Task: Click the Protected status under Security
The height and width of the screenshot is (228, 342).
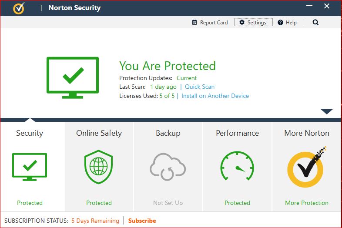Action: tap(30, 203)
